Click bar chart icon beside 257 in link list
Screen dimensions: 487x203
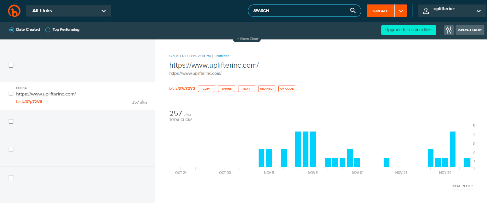point(144,102)
